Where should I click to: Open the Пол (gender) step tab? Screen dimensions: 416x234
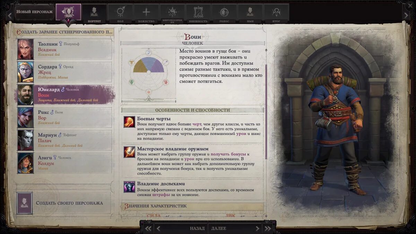[x=120, y=14]
